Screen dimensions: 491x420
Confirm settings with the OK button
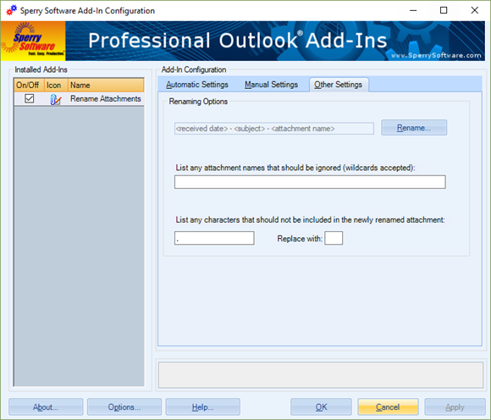[321, 406]
